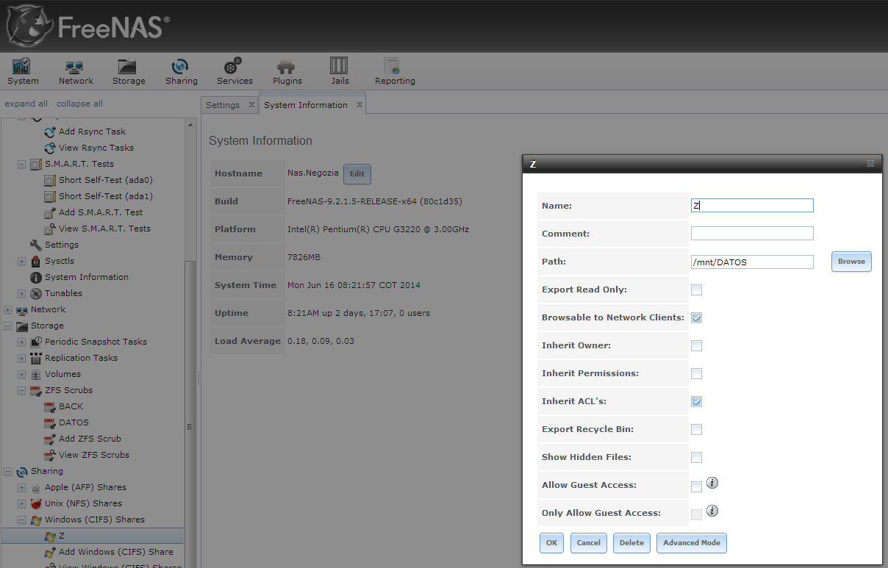
Task: Expand the Tunables tree node
Action: (21, 293)
